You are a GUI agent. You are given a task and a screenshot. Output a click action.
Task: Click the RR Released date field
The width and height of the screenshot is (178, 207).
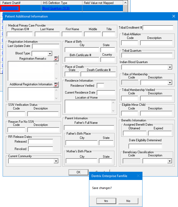pos(41,142)
